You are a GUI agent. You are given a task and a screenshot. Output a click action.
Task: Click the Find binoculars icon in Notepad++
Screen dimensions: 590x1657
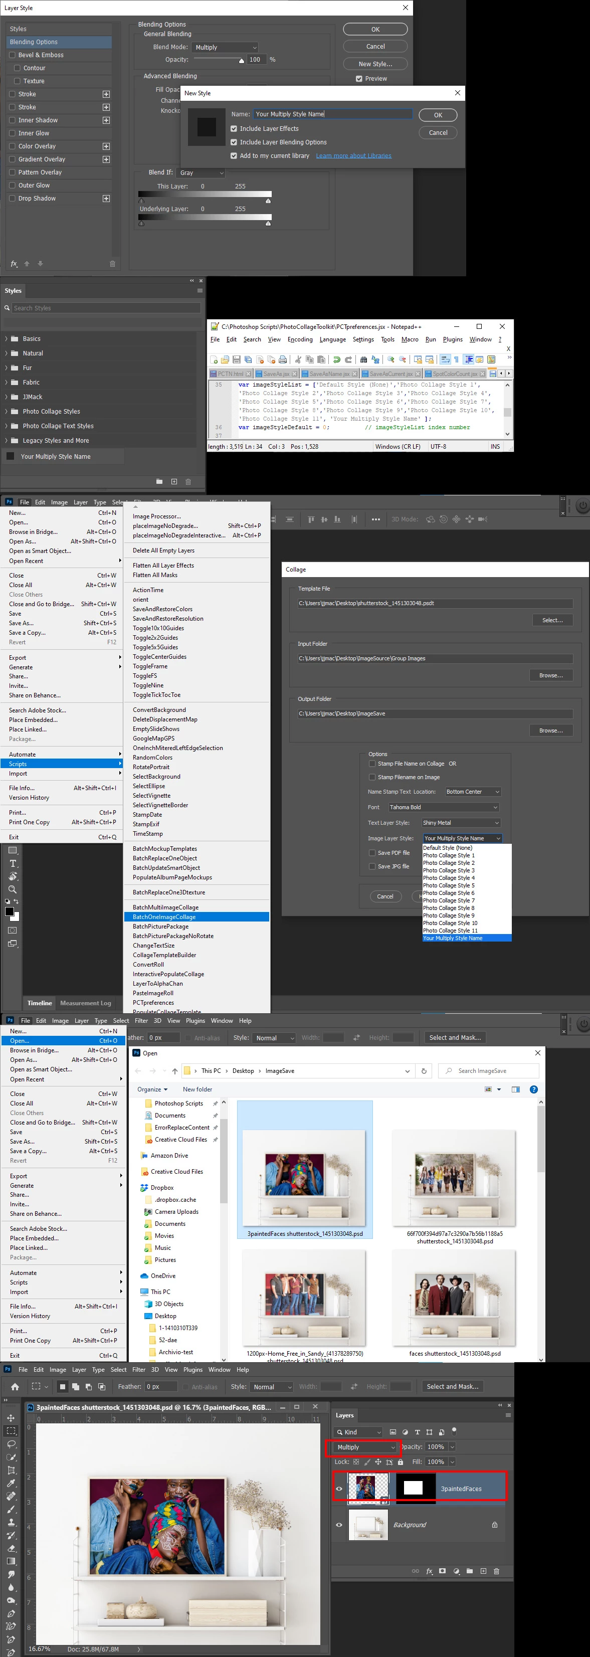pyautogui.click(x=363, y=359)
